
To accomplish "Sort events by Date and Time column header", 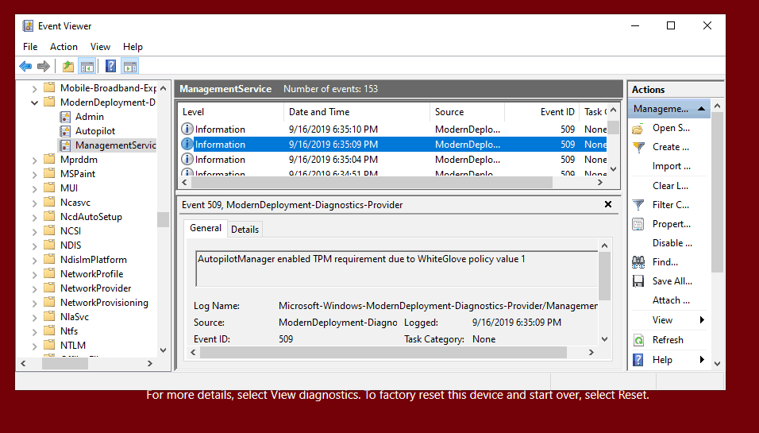I will [356, 112].
